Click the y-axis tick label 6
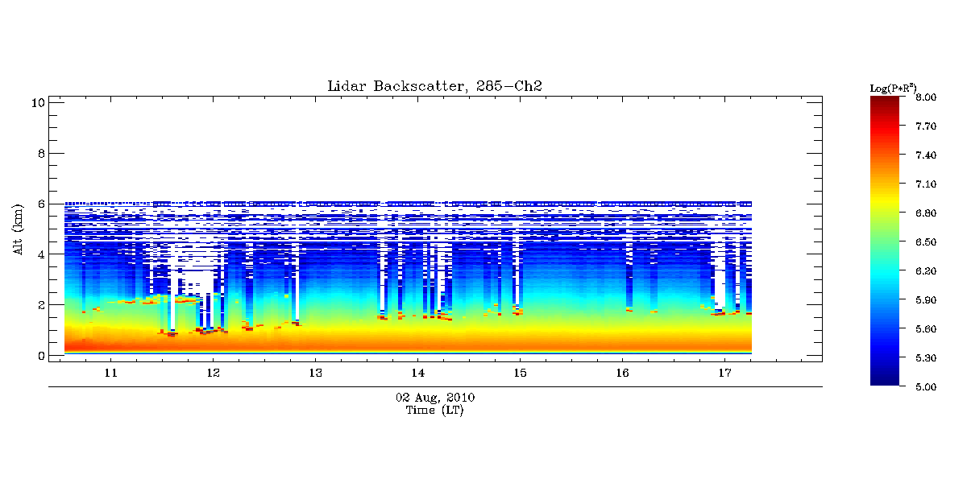Viewport: 967px width, 483px height. [40, 204]
